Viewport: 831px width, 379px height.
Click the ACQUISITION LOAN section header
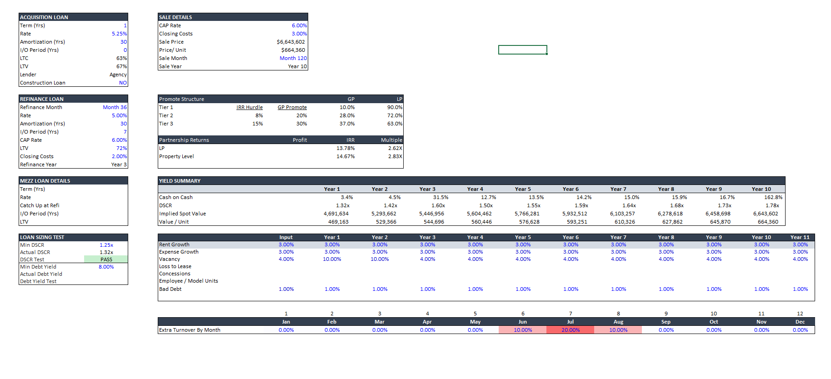point(73,17)
